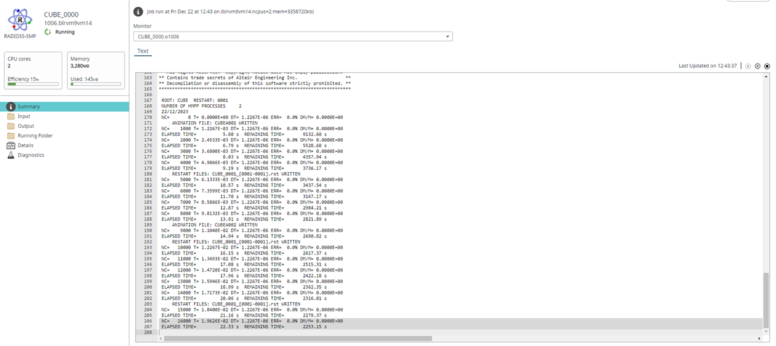
Task: Click line number 208 in the gutter
Action: 148,332
